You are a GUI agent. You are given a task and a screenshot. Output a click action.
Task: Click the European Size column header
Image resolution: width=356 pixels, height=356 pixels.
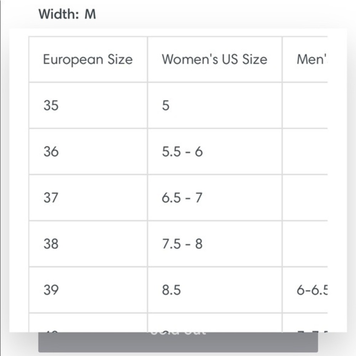tap(88, 59)
